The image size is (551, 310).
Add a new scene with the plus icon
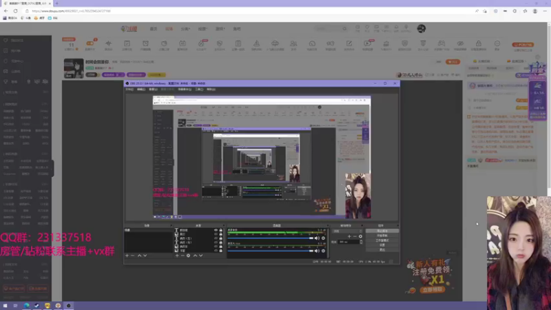[x=127, y=256]
